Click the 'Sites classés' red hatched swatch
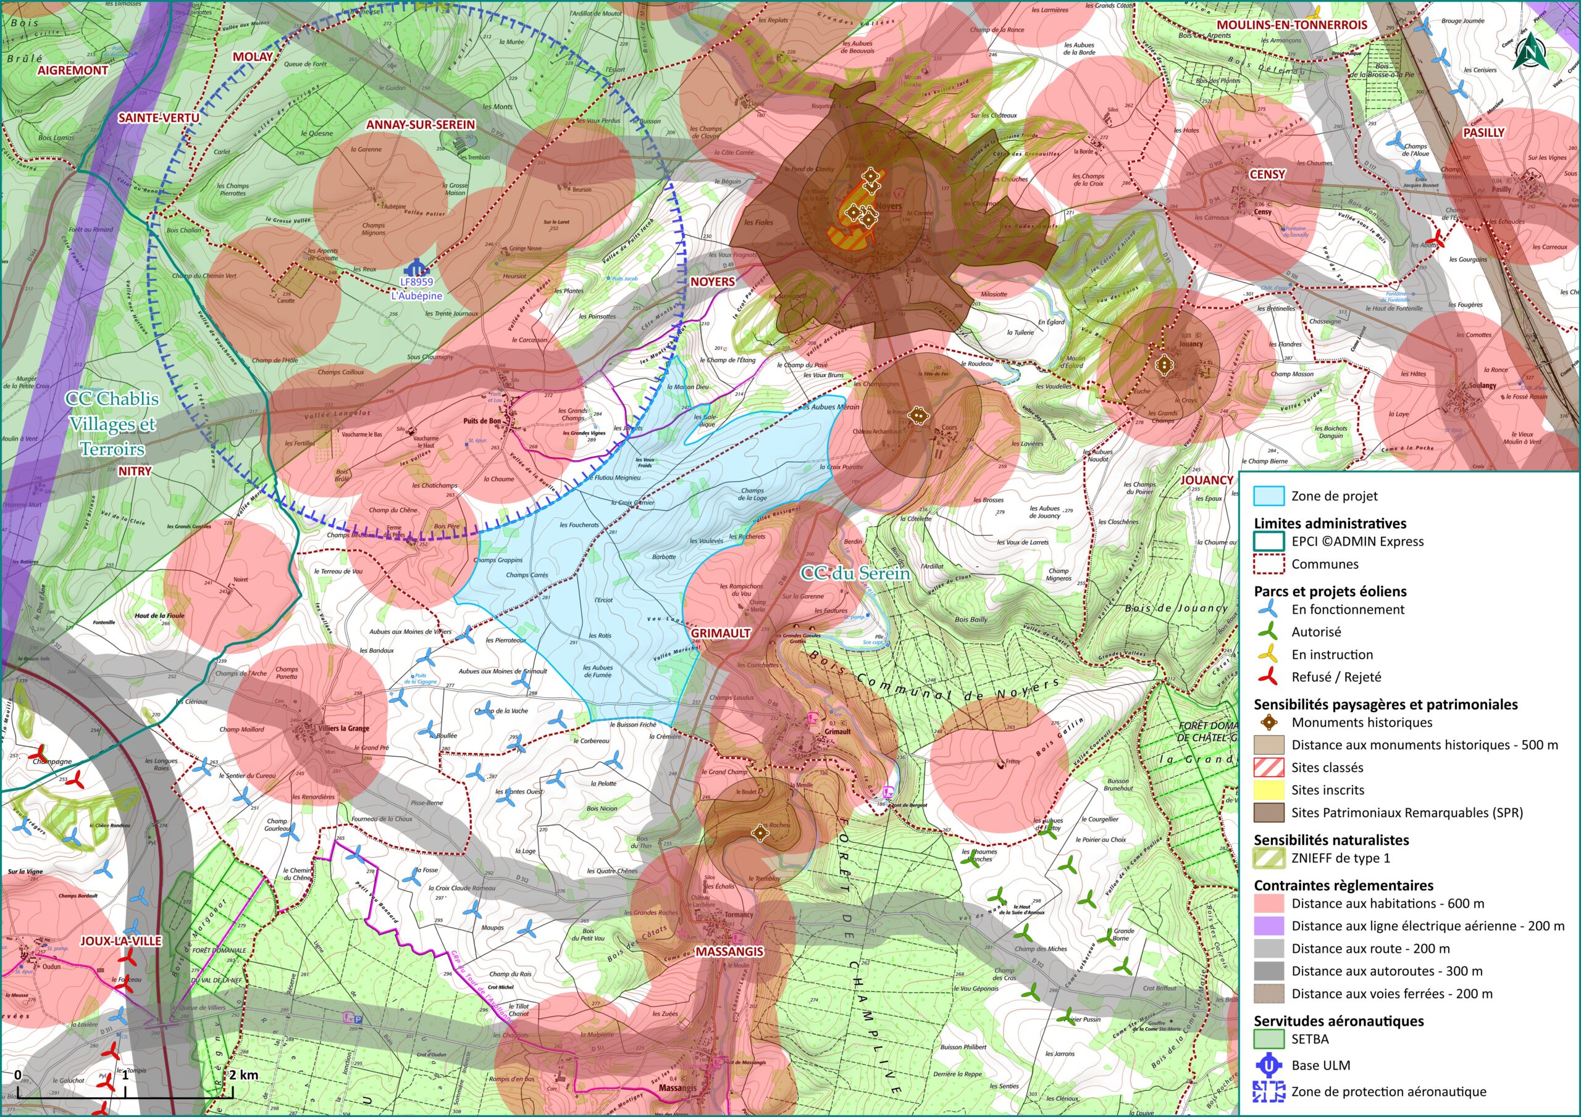The image size is (1581, 1117). pos(1269,767)
